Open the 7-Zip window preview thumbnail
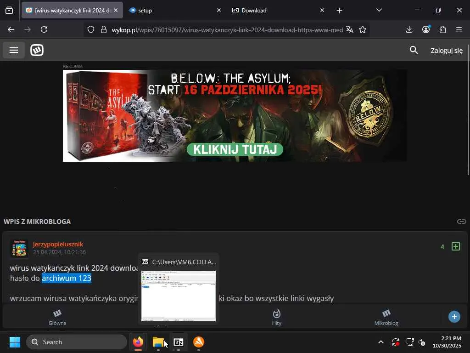Image resolution: width=470 pixels, height=353 pixels. (179, 296)
